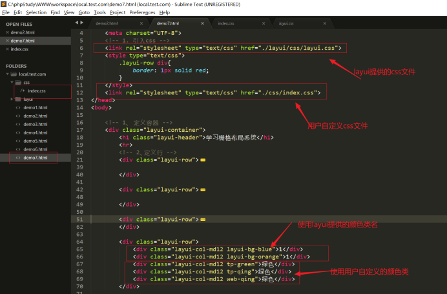Switch to the layui.css tab
447x294 pixels.
[286, 23]
